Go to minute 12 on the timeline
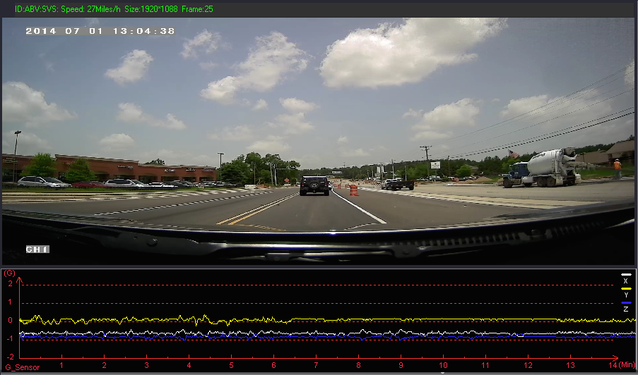The image size is (638, 375). [528, 365]
